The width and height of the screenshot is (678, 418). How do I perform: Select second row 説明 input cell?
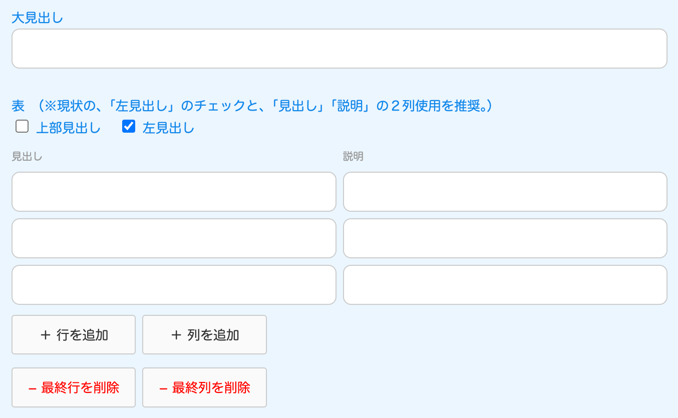tap(505, 238)
